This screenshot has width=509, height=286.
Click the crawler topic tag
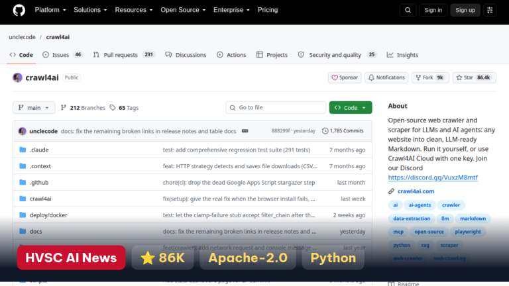coord(451,205)
